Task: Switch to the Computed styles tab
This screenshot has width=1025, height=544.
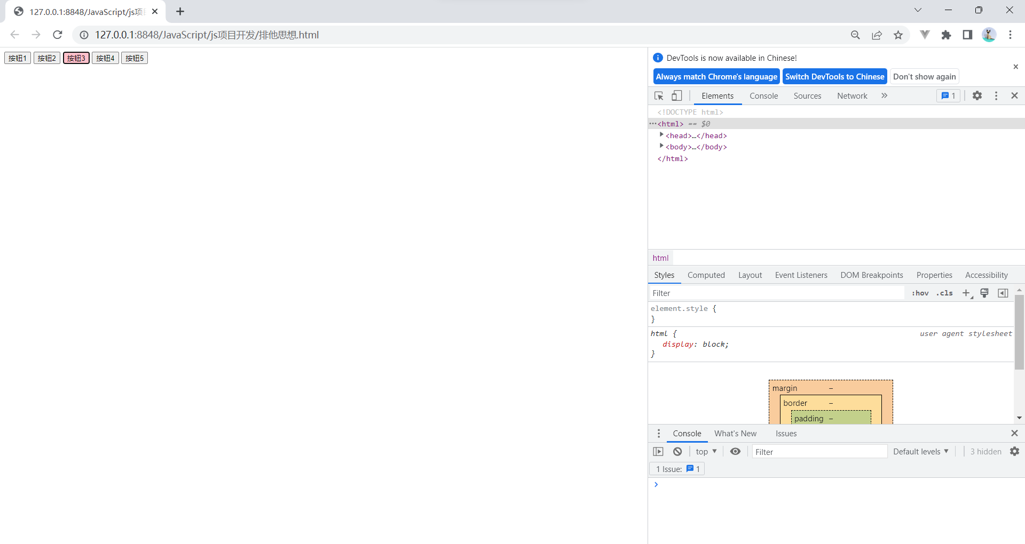Action: coord(706,275)
